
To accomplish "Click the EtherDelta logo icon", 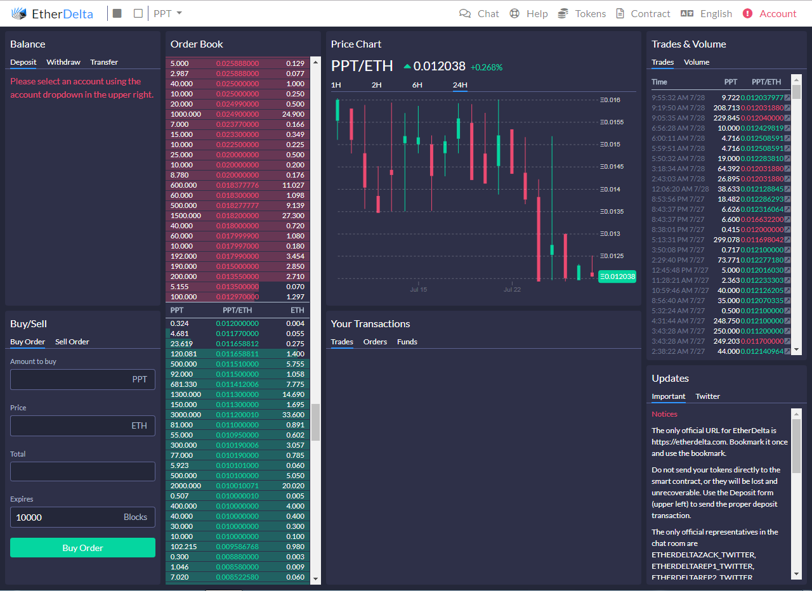I will (x=19, y=13).
